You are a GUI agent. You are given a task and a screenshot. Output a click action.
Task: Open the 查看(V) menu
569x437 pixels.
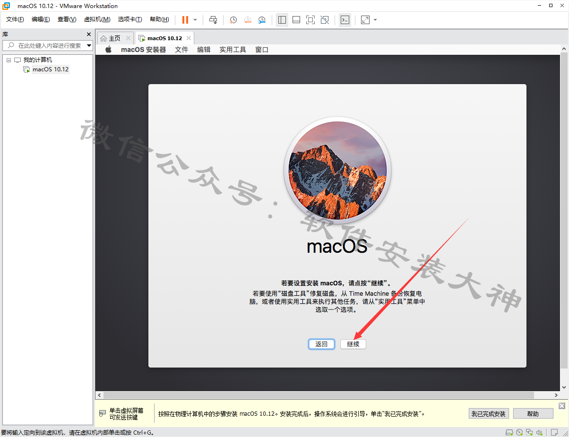(x=67, y=19)
